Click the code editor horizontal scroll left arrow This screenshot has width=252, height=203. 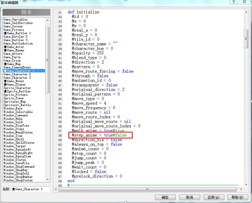tap(56, 189)
